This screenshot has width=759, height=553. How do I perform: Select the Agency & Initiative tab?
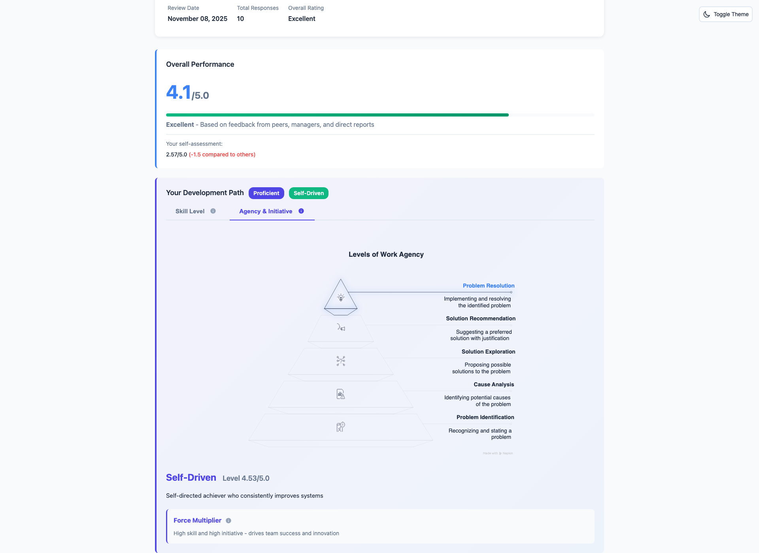coord(266,211)
